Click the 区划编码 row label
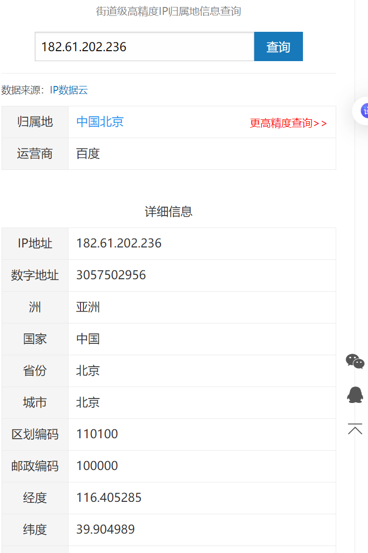 point(35,434)
